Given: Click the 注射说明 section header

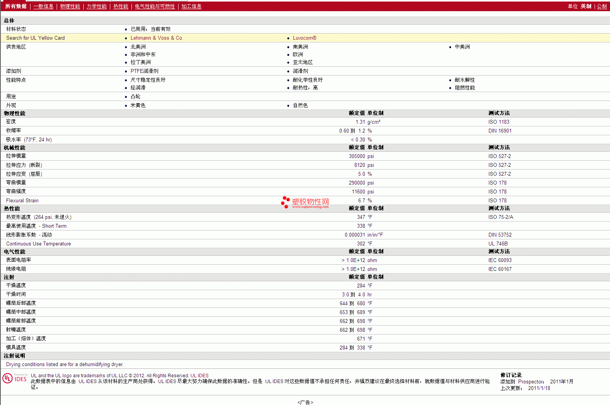Looking at the screenshot, I should coord(15,356).
